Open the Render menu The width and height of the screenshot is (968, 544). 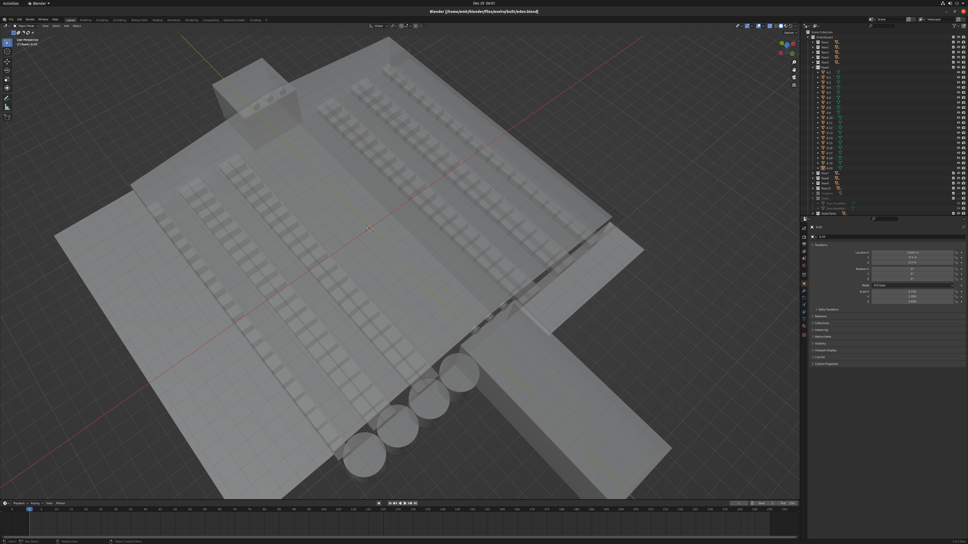pyautogui.click(x=30, y=20)
